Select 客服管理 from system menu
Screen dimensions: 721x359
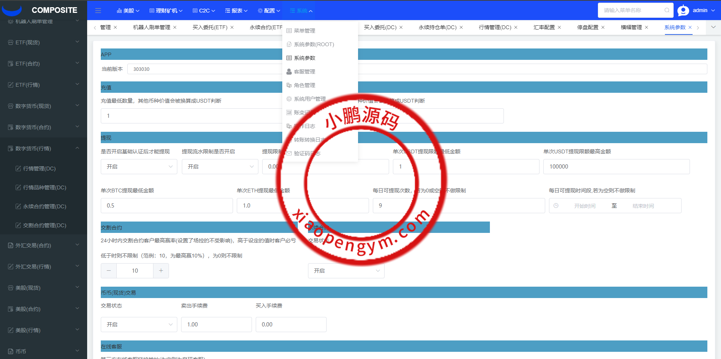pyautogui.click(x=304, y=72)
